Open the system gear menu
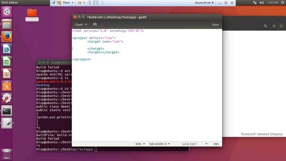 click(x=282, y=3)
